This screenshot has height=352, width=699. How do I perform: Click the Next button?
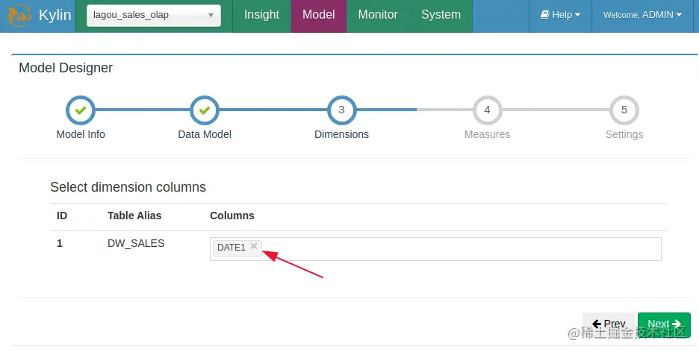point(664,324)
